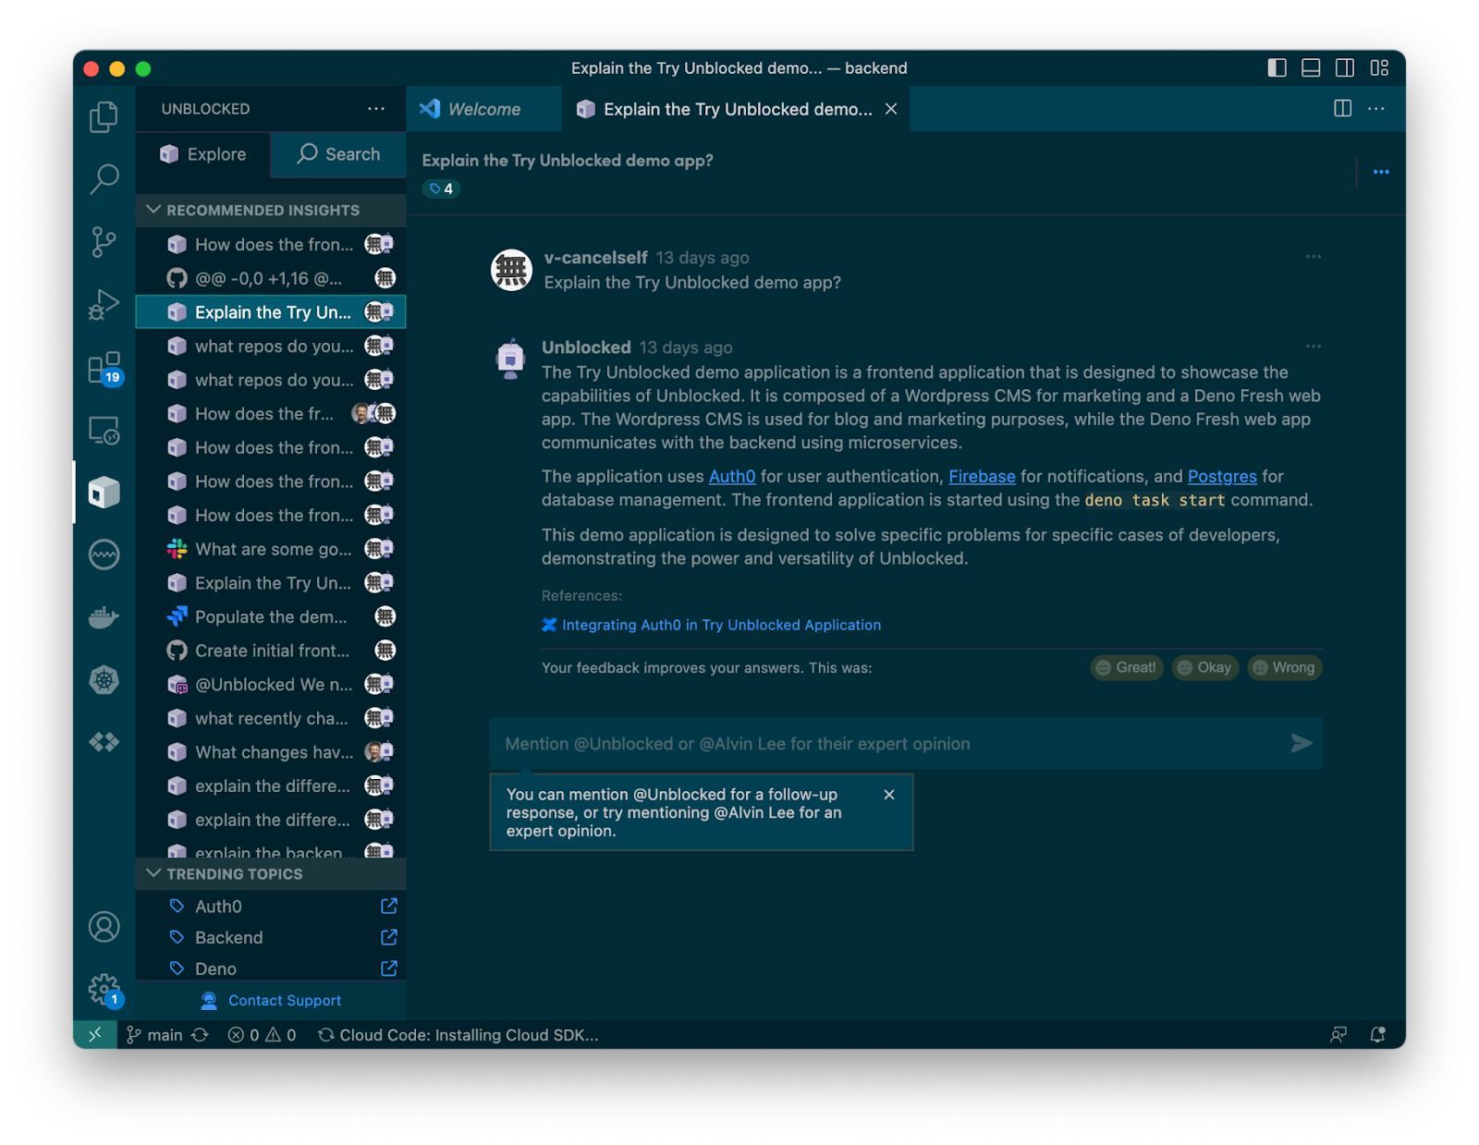Open the Accounts menu

104,926
